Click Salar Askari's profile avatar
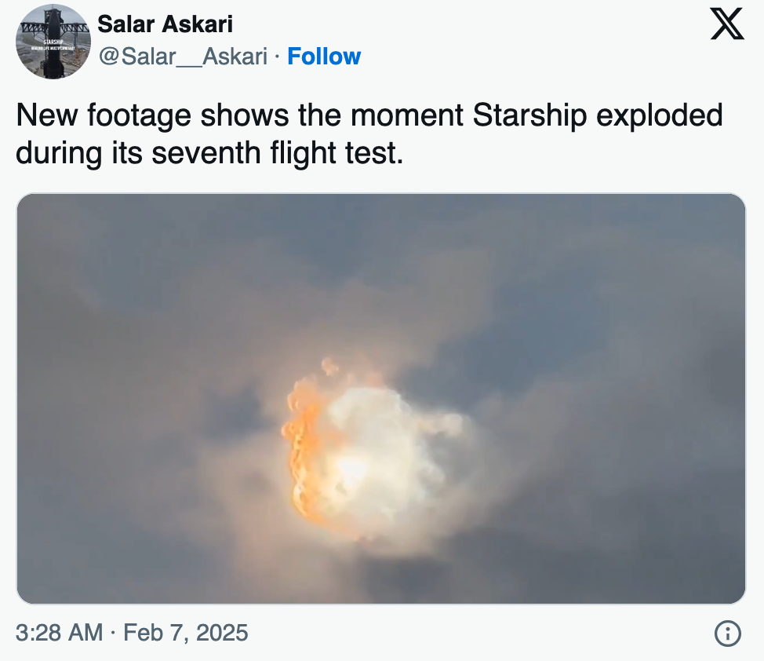 53,42
